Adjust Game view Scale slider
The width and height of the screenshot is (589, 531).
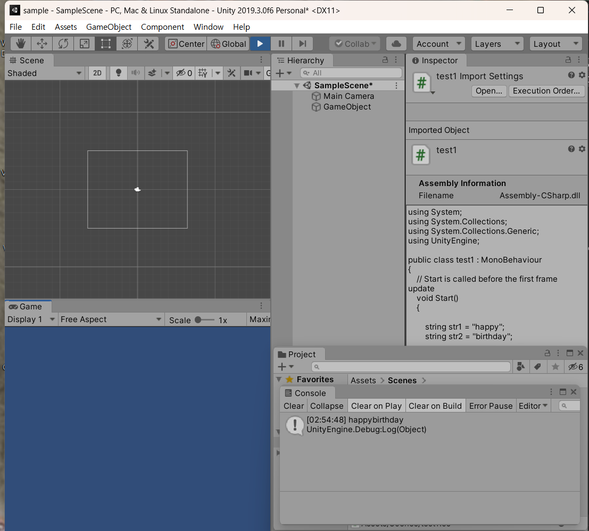[204, 320]
